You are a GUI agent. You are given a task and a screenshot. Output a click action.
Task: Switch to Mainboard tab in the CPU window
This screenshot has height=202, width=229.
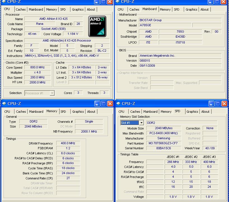pyautogui.click(x=36, y=9)
